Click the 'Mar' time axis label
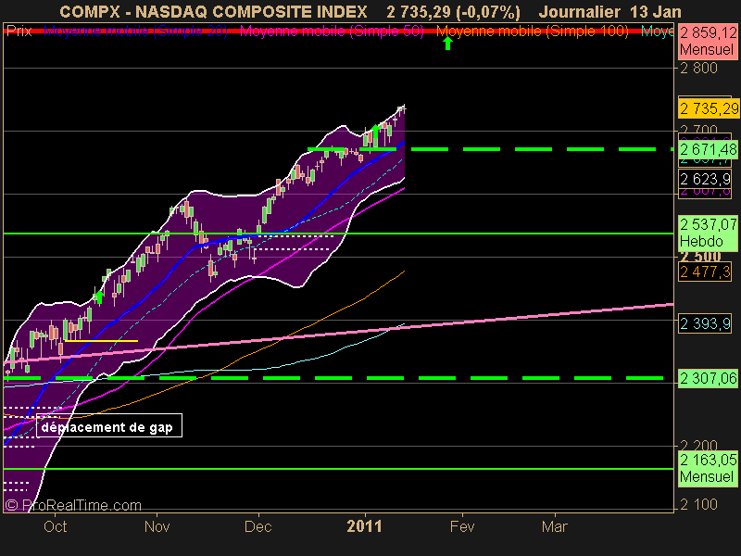This screenshot has height=556, width=741. (554, 526)
